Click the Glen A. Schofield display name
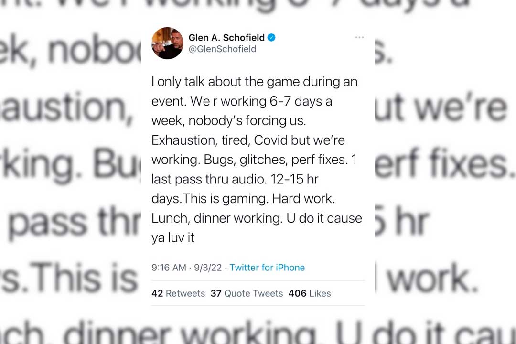Viewport: 516px width, 344px height. 226,38
